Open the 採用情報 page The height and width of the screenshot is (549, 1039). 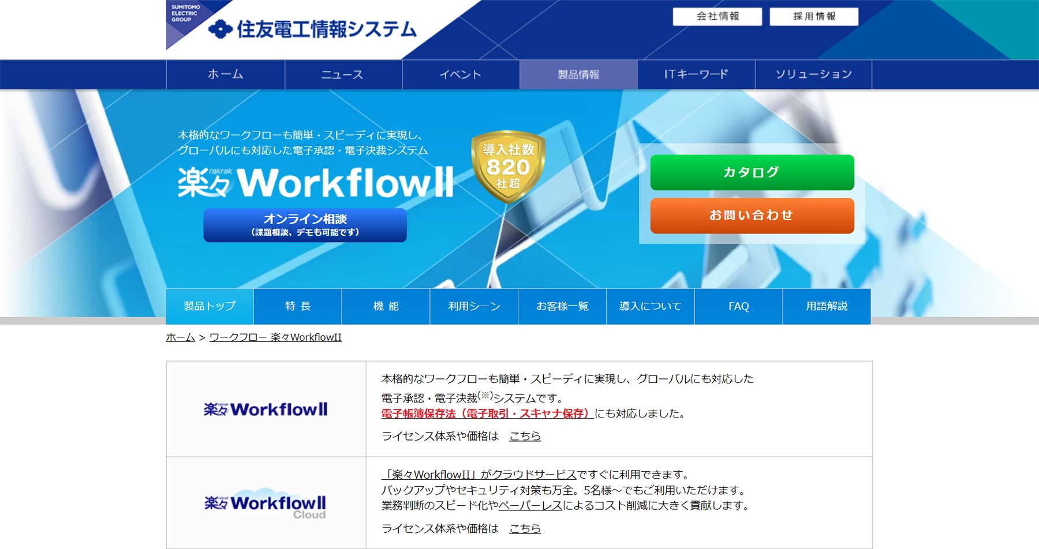(x=814, y=17)
